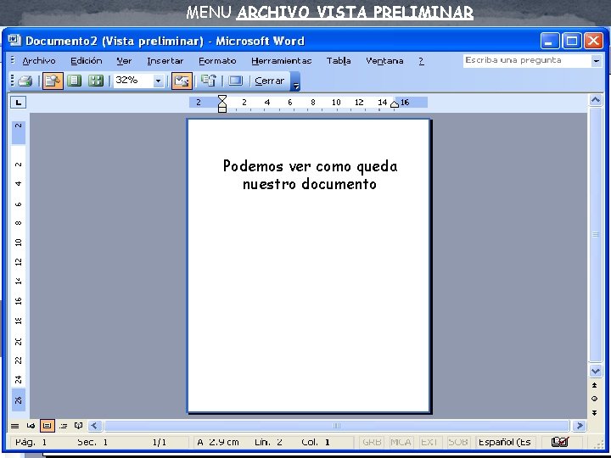Click the 32% zoom input box
This screenshot has width=611, height=458.
(133, 81)
